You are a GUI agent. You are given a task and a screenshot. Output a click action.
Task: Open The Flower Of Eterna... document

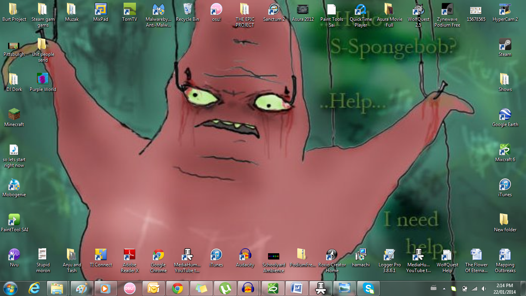pos(476,261)
